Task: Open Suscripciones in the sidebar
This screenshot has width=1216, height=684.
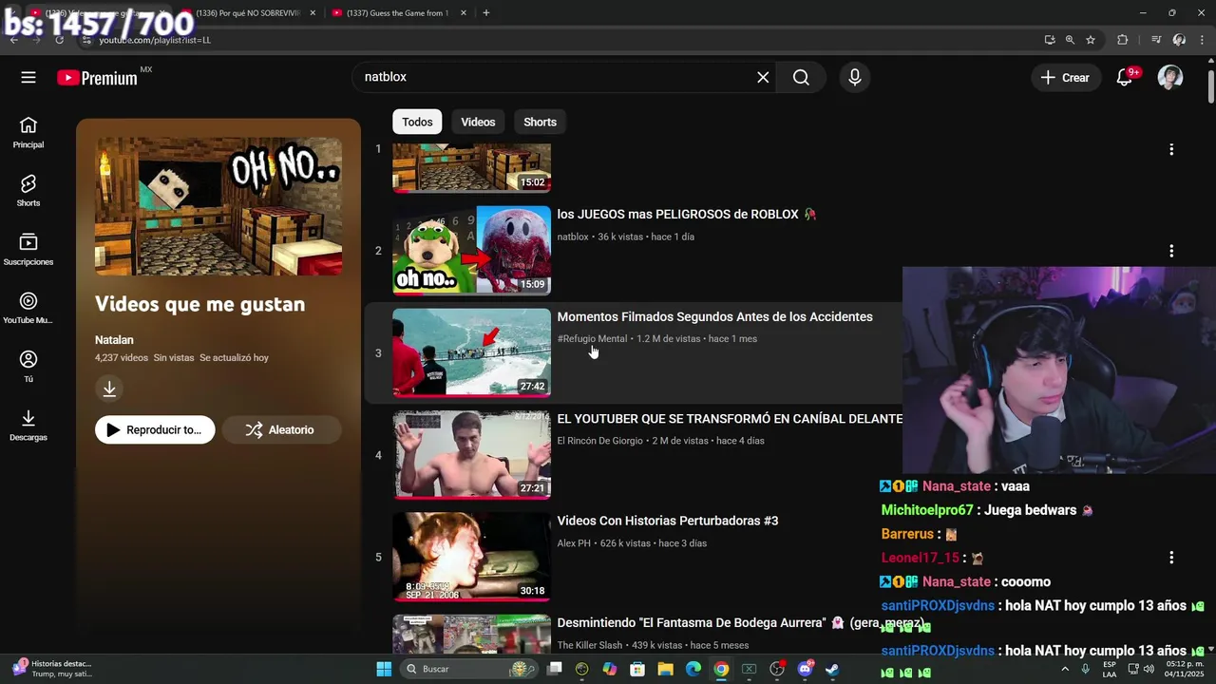Action: point(28,250)
